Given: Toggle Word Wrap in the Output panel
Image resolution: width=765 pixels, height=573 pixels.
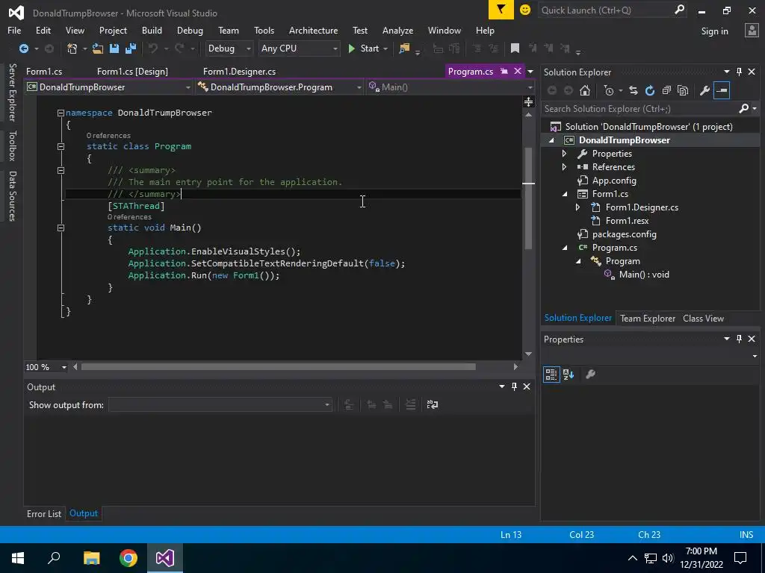Looking at the screenshot, I should pos(433,404).
